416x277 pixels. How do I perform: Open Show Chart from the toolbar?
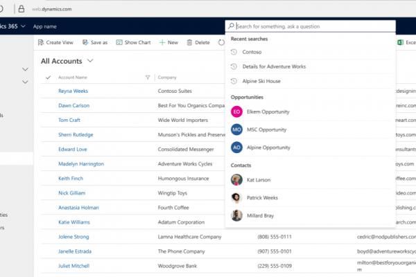[x=119, y=42]
